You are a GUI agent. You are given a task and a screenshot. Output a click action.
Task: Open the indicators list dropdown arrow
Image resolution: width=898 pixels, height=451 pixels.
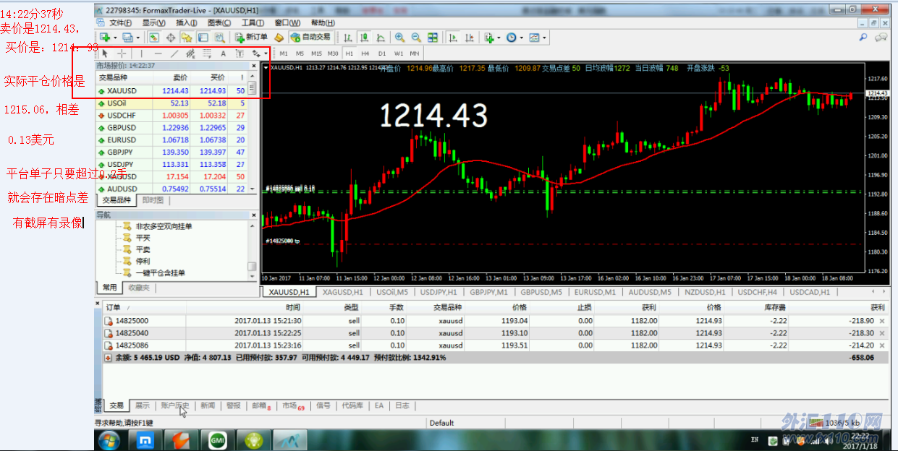pyautogui.click(x=499, y=38)
